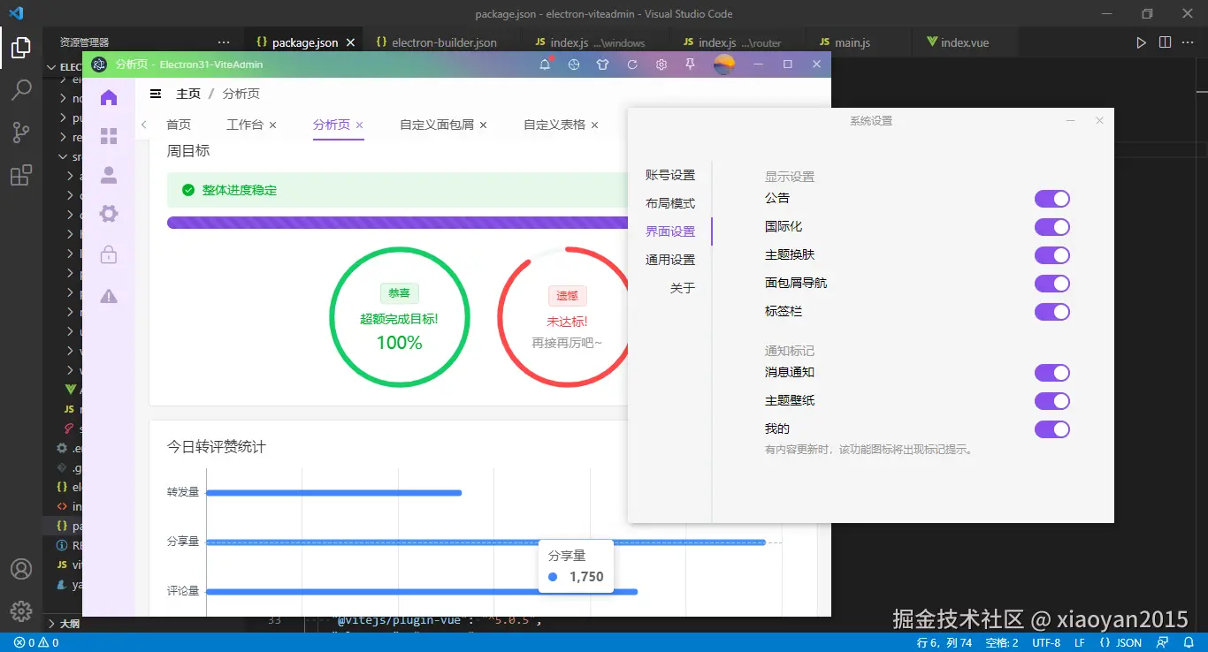Image resolution: width=1208 pixels, height=652 pixels.
Task: Refresh the page with the reload icon
Action: [631, 64]
